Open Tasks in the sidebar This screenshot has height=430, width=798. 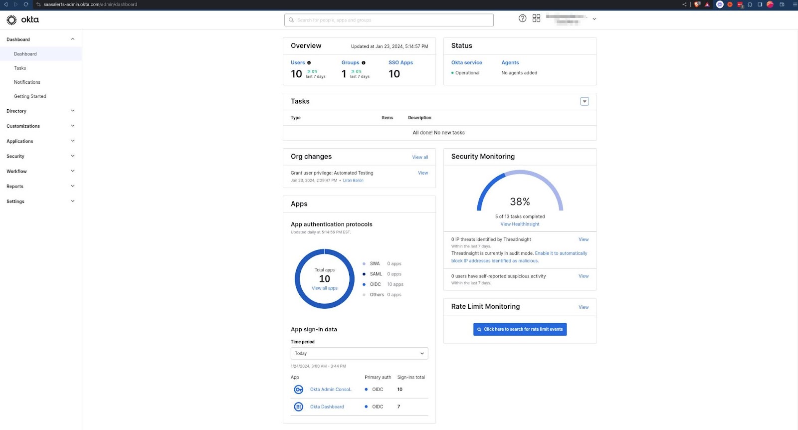pos(20,68)
